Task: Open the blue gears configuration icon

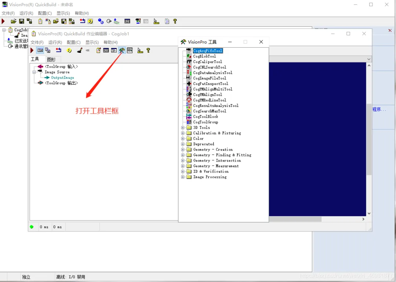Action: pyautogui.click(x=101, y=22)
